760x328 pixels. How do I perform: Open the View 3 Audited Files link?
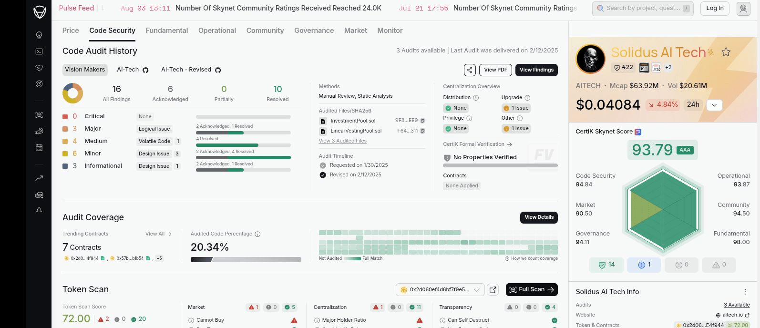pos(342,141)
